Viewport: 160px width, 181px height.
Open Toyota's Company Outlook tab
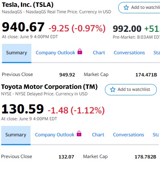click(x=55, y=135)
